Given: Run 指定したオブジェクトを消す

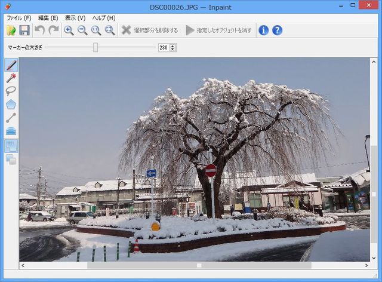Looking at the screenshot, I should click(x=218, y=30).
